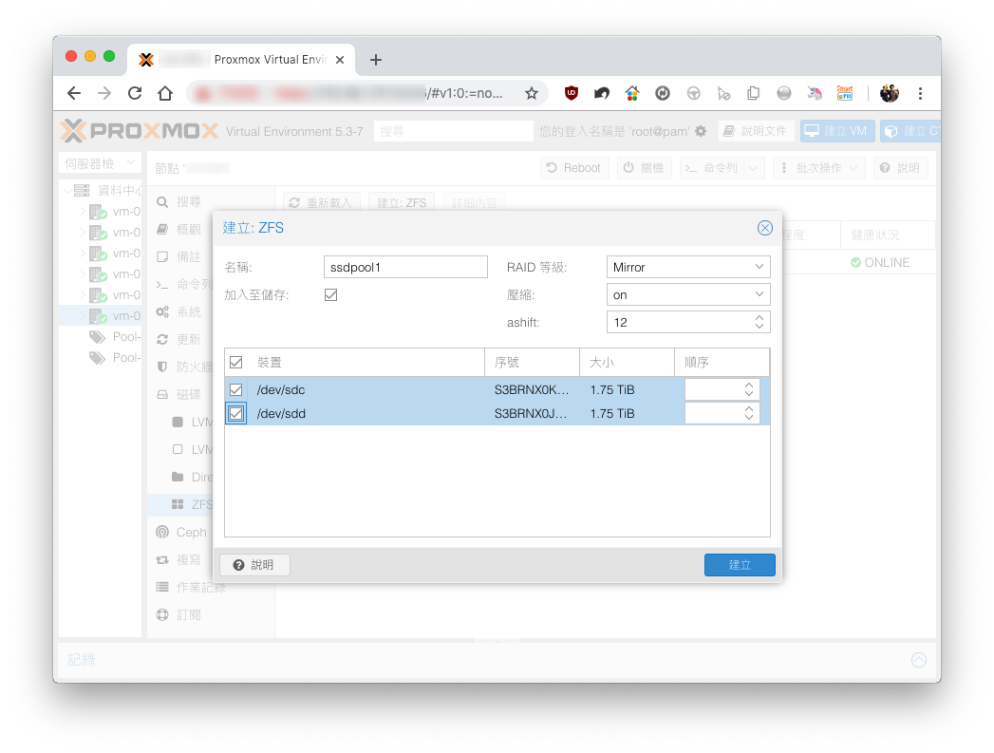Open the uBlock Origin extension icon

tap(572, 93)
